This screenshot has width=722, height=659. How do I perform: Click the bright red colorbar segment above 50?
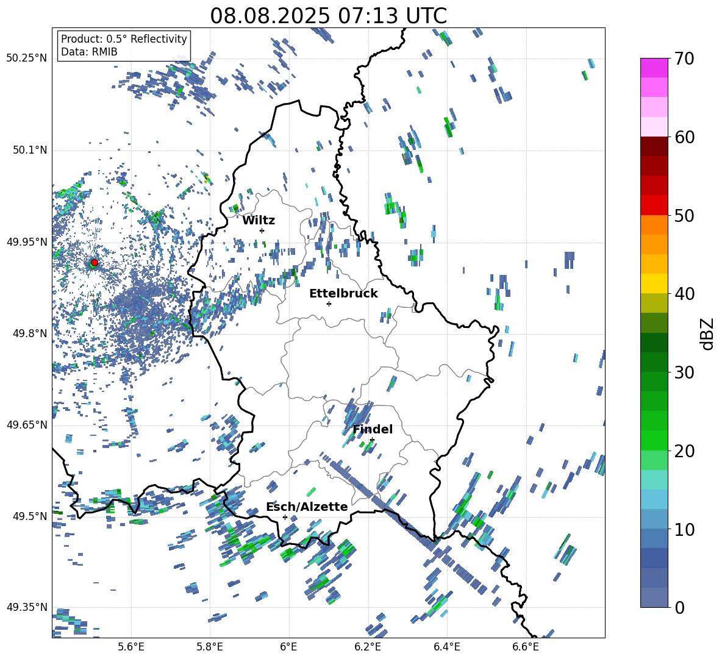[x=654, y=205]
